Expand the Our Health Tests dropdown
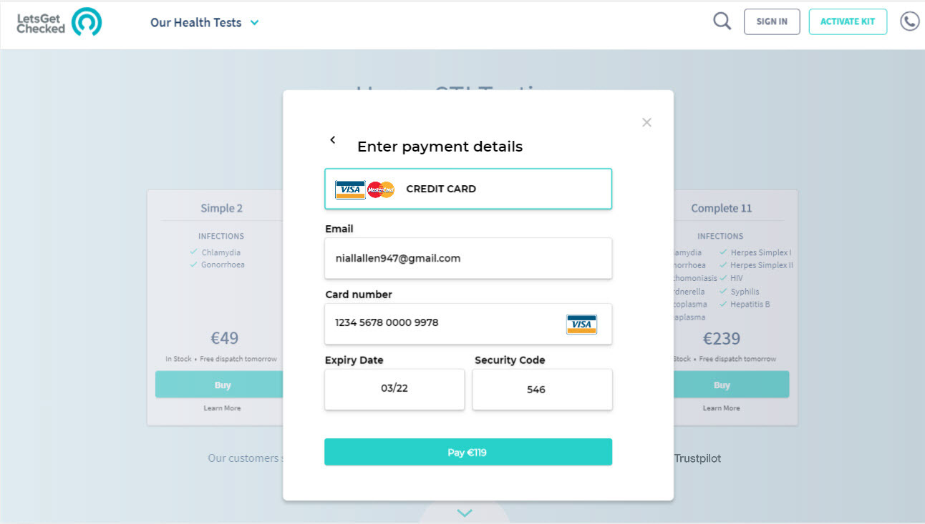Screen dimensions: 925x524 (x=205, y=23)
